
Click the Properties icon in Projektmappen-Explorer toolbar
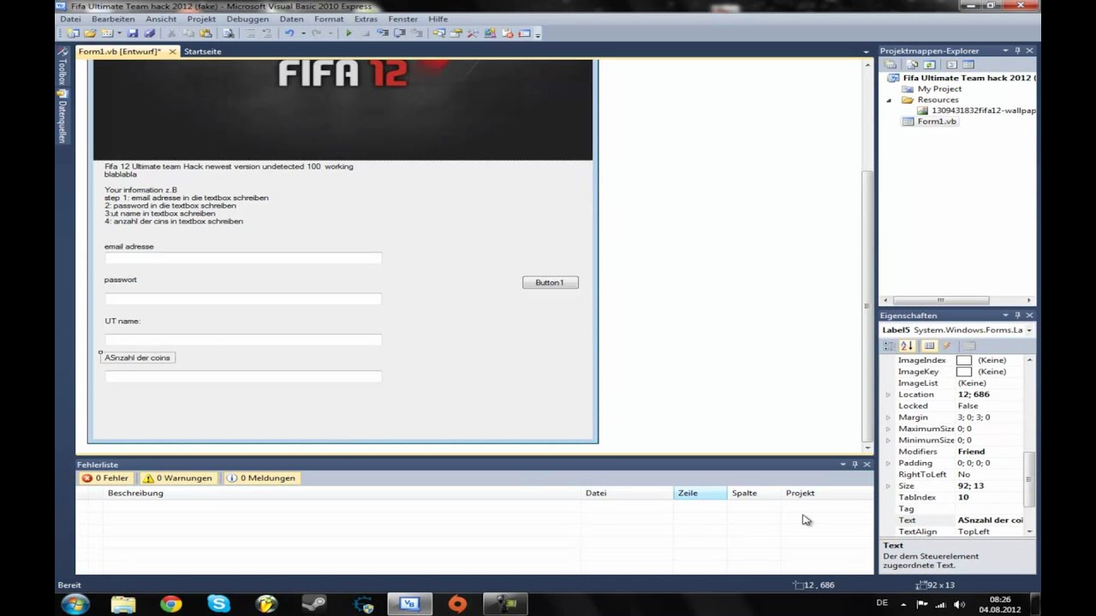tap(890, 64)
